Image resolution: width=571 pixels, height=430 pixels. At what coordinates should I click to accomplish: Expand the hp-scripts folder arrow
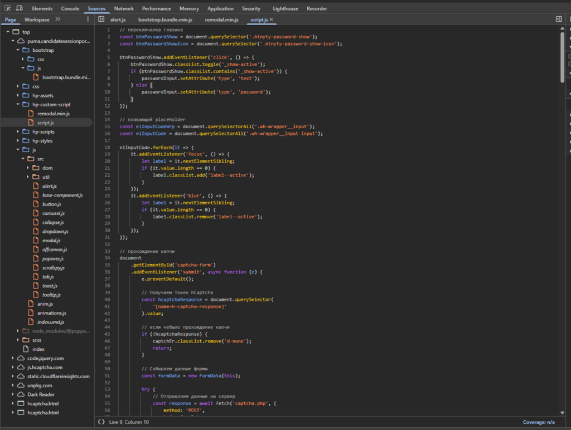coord(18,131)
